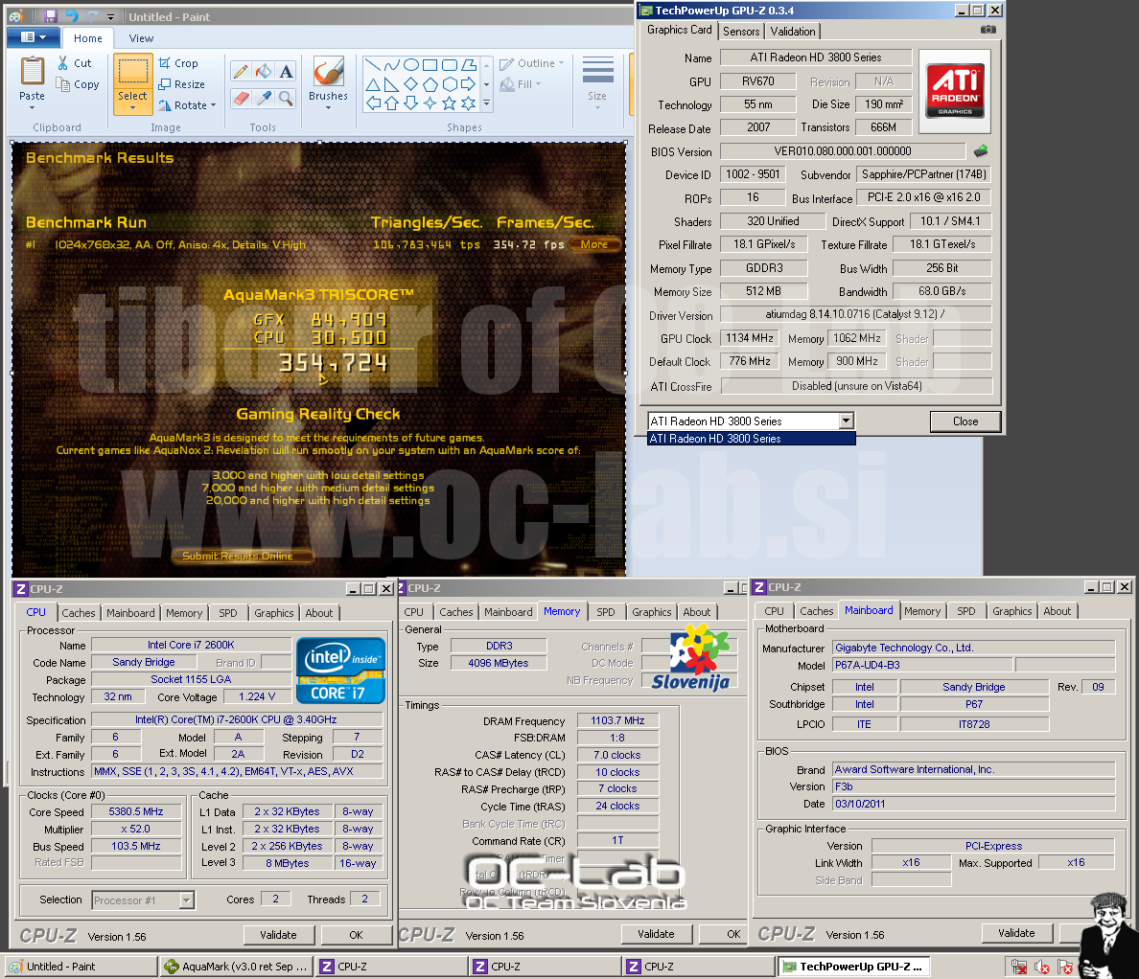
Task: Click the BIOS save chip icon in GPU-Z
Action: point(981,151)
